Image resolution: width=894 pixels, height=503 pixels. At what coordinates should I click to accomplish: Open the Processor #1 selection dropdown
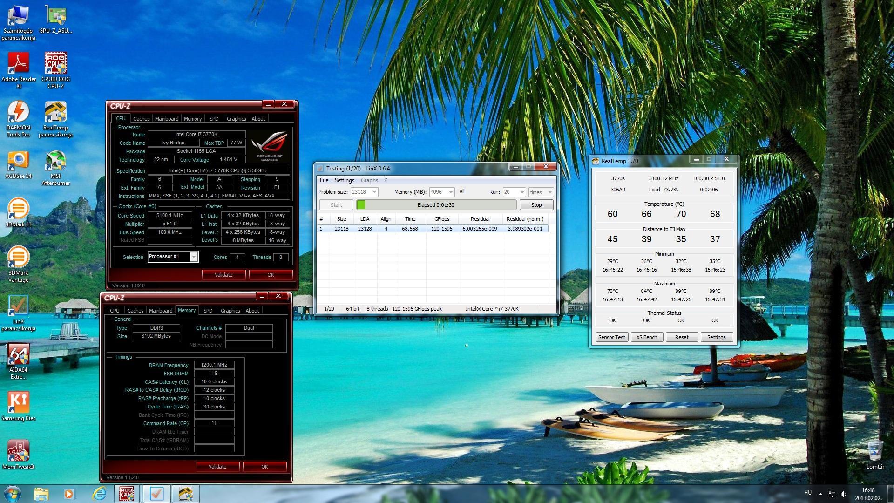pos(194,257)
